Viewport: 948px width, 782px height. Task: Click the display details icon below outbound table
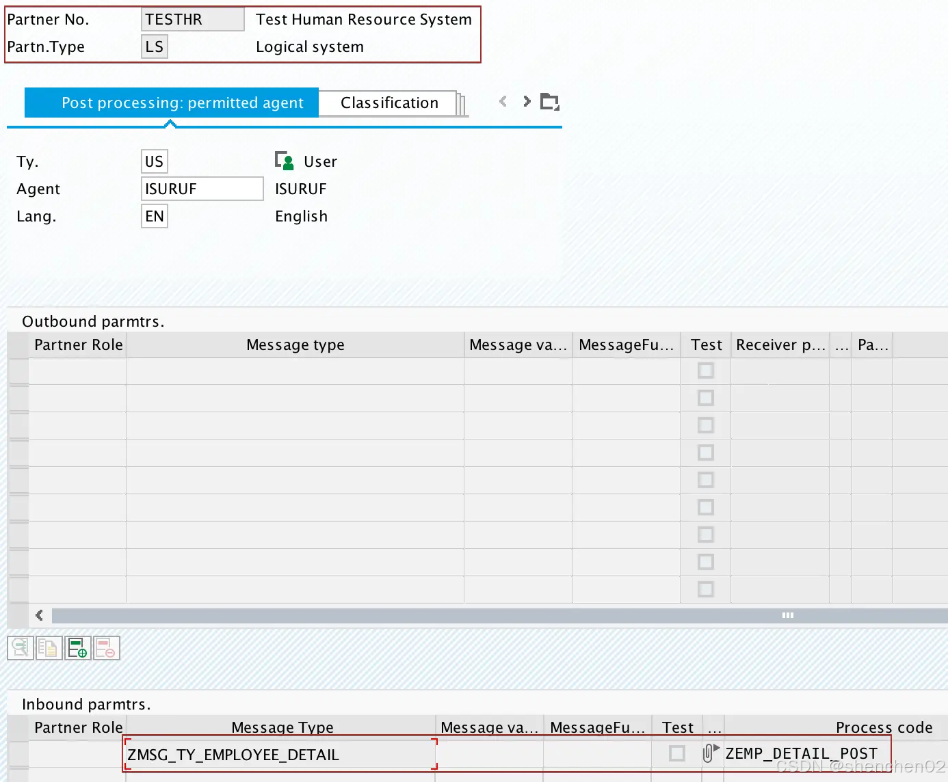coord(20,647)
